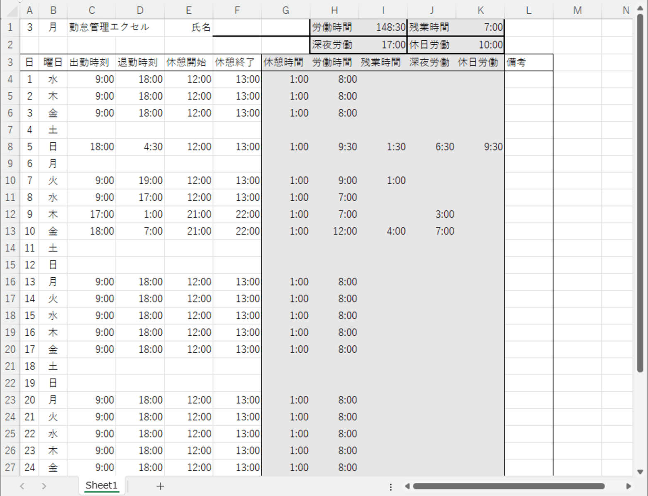
Task: Select row number 13
Action: [10, 231]
